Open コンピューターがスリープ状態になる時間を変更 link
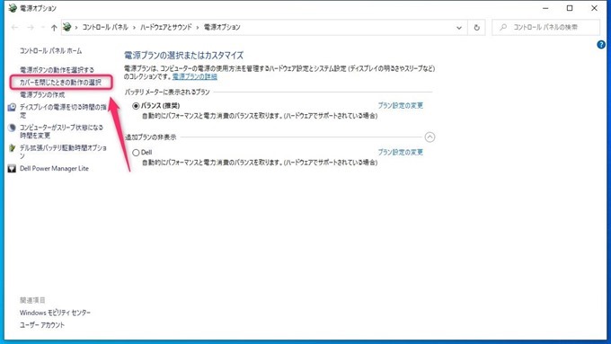 (x=62, y=131)
